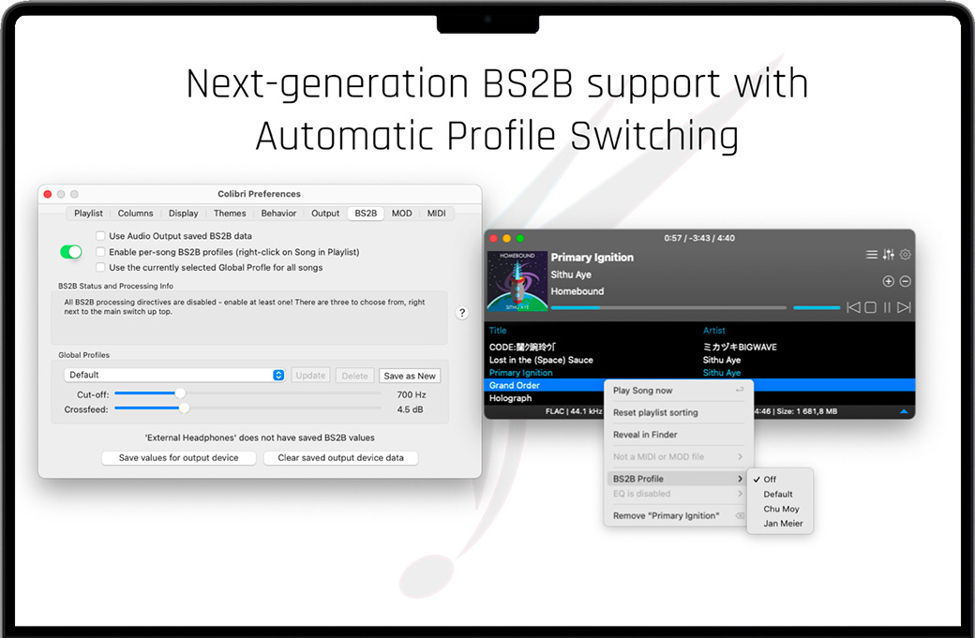Viewport: 975px width, 638px height.
Task: Click the BS2B help question mark
Action: click(x=461, y=313)
